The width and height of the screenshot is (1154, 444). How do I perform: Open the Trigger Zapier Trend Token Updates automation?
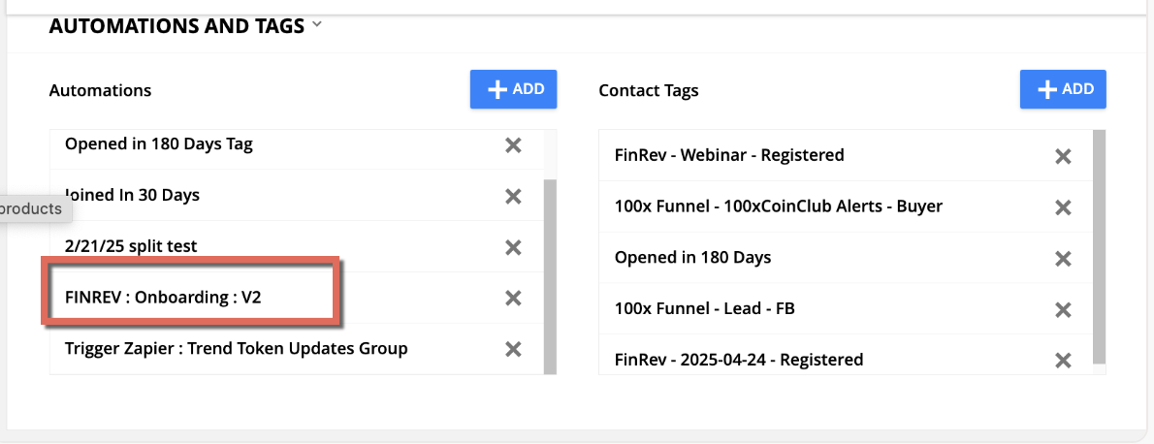[236, 348]
